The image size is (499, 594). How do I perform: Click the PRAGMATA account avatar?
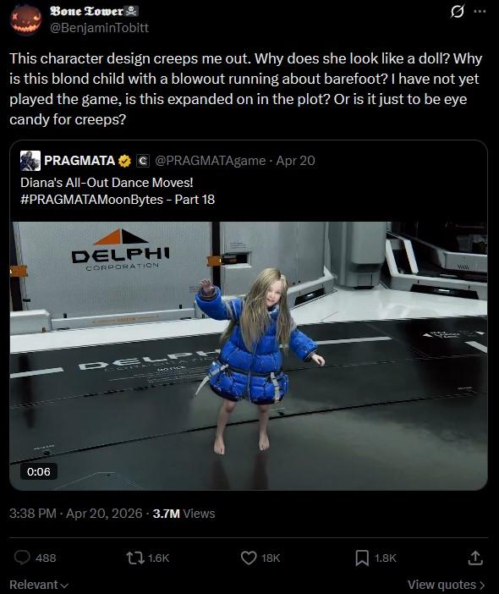(x=30, y=161)
